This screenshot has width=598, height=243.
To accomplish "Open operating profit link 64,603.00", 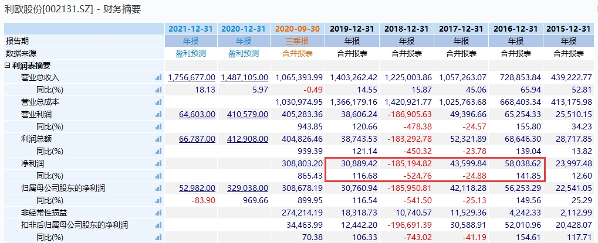I will click(197, 114).
